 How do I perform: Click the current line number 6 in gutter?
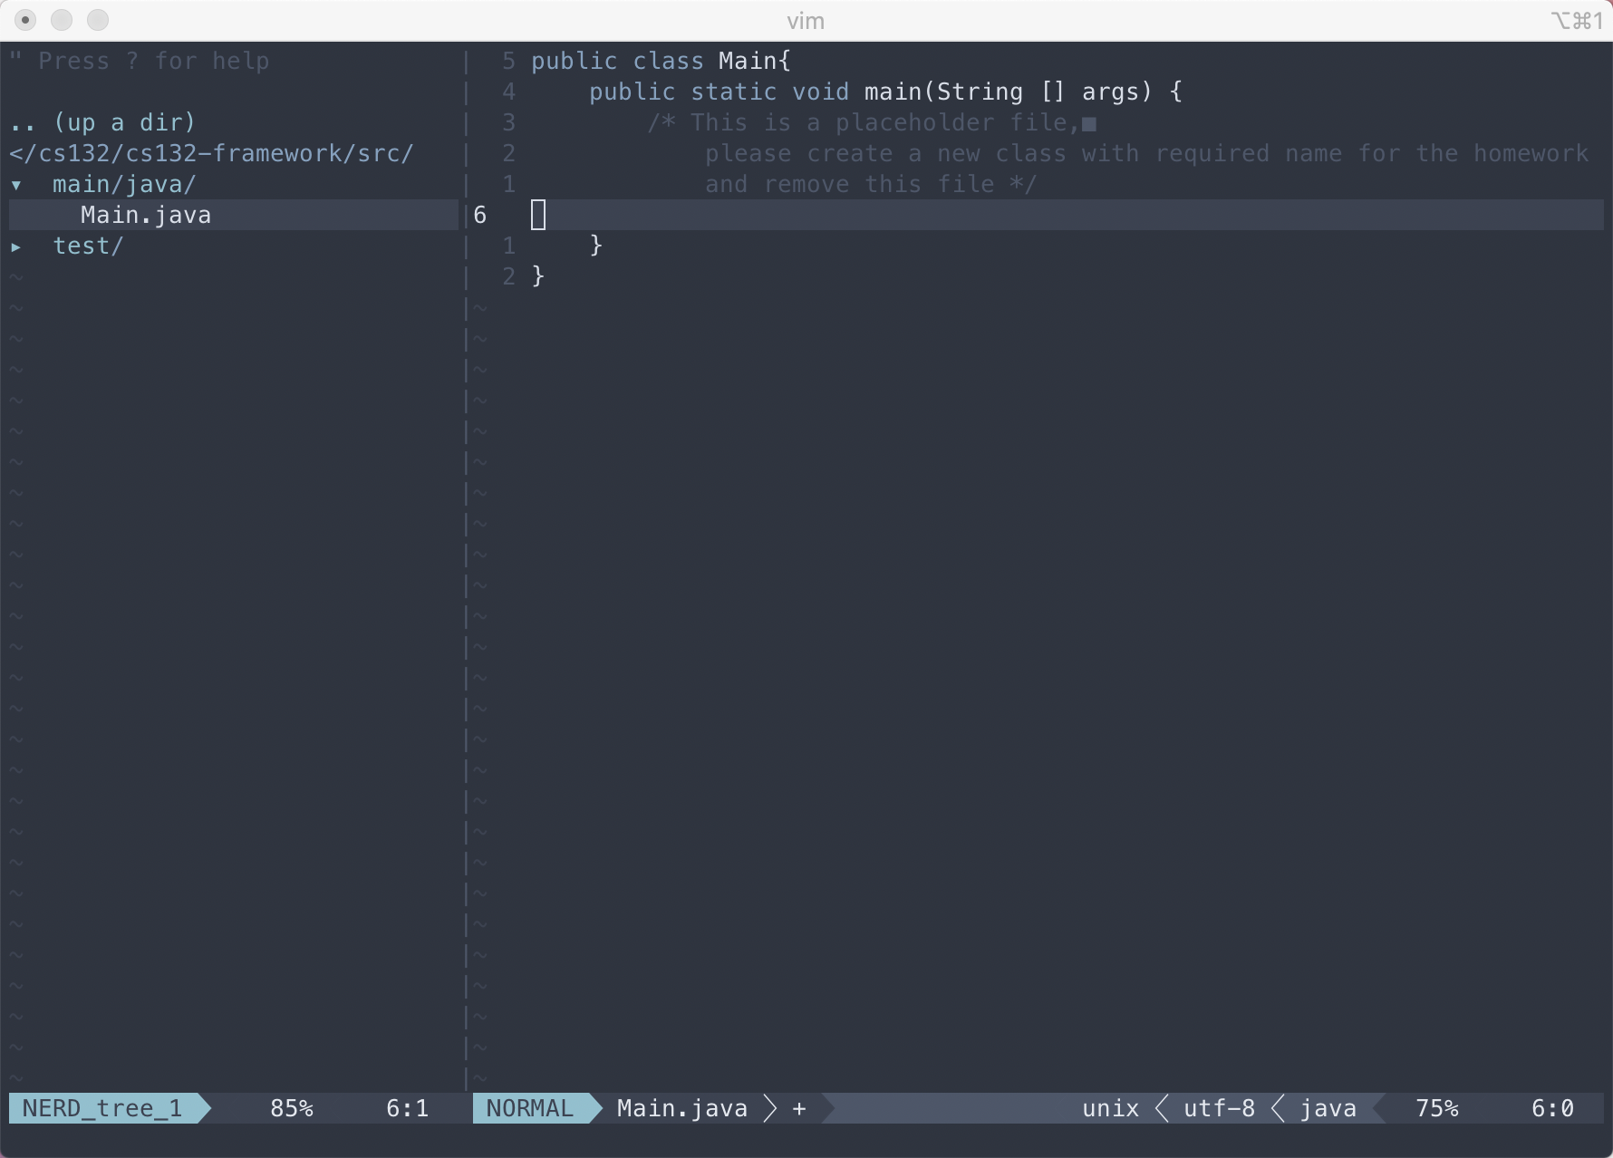point(480,215)
